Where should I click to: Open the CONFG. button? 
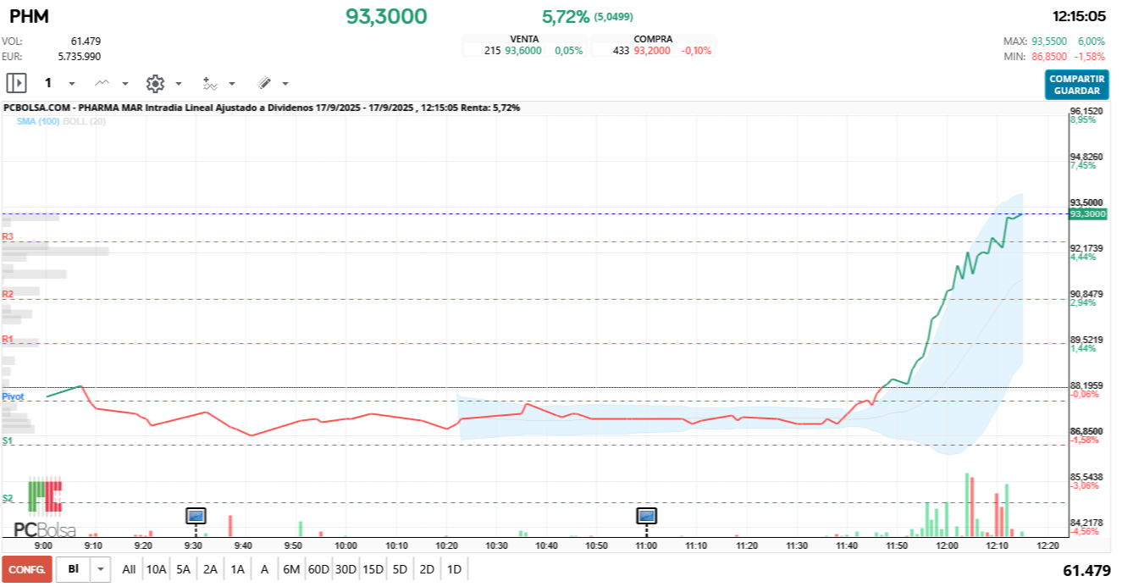click(x=27, y=569)
